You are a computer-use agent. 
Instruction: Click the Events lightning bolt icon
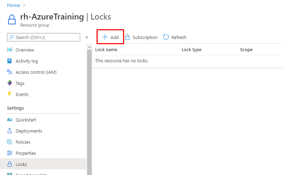click(x=9, y=94)
